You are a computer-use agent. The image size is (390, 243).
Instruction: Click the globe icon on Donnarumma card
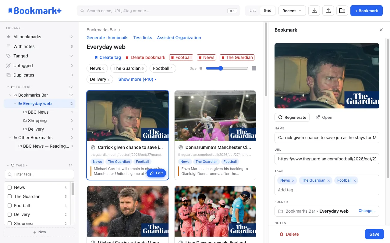(x=181, y=147)
